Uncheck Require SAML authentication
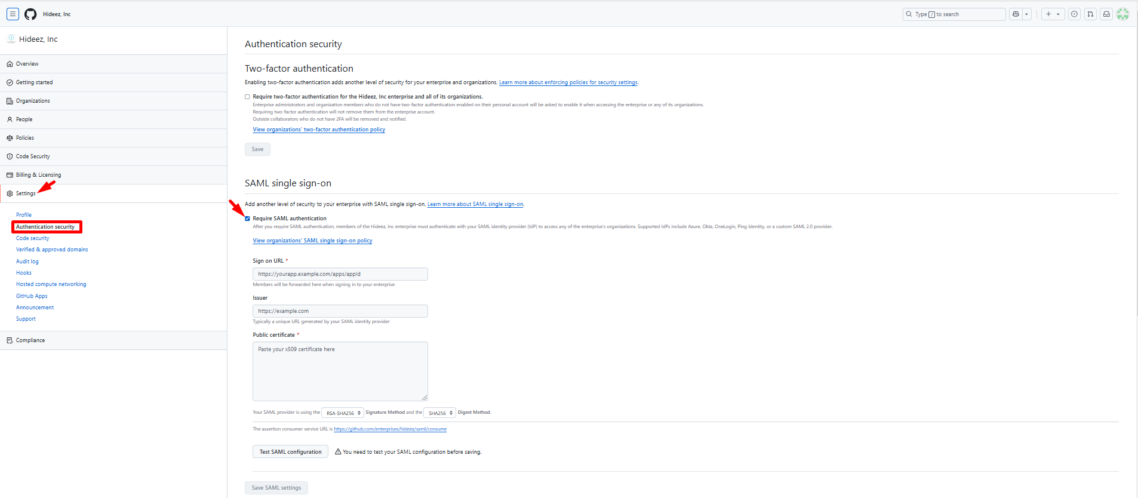1138x498 pixels. click(x=247, y=219)
